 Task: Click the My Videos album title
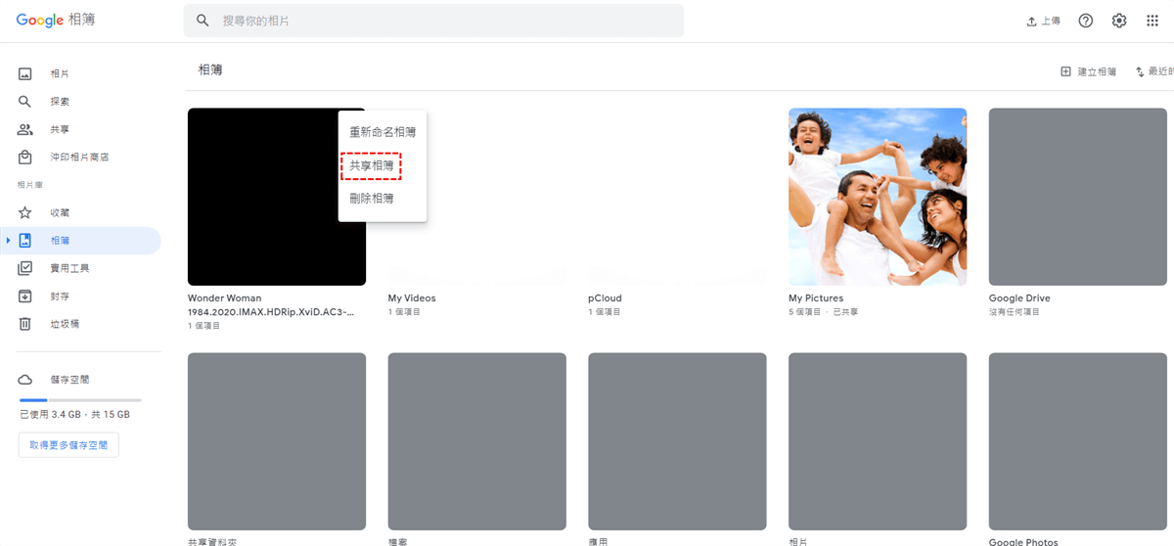point(412,298)
